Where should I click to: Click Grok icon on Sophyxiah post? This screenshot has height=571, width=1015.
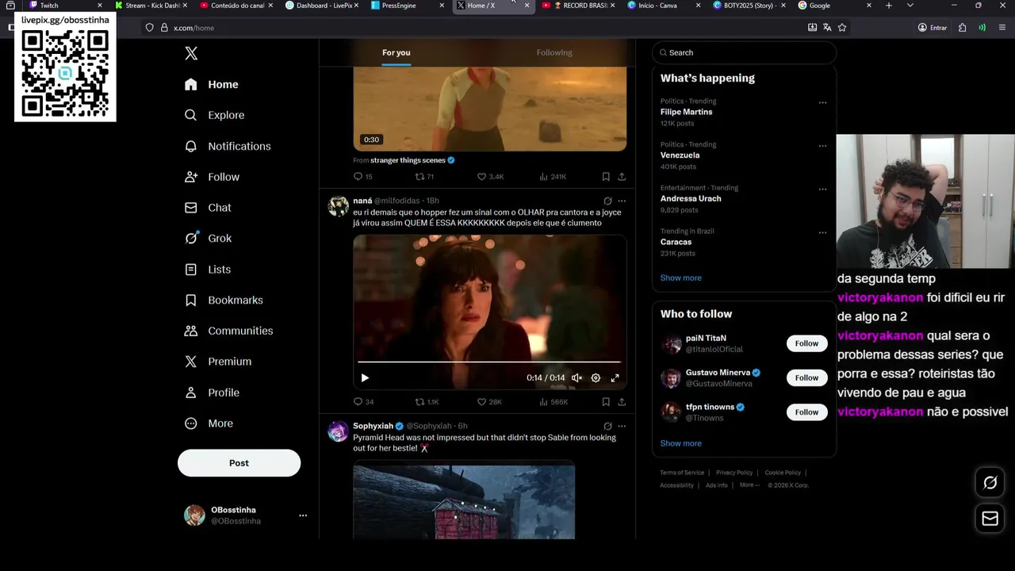pyautogui.click(x=607, y=426)
